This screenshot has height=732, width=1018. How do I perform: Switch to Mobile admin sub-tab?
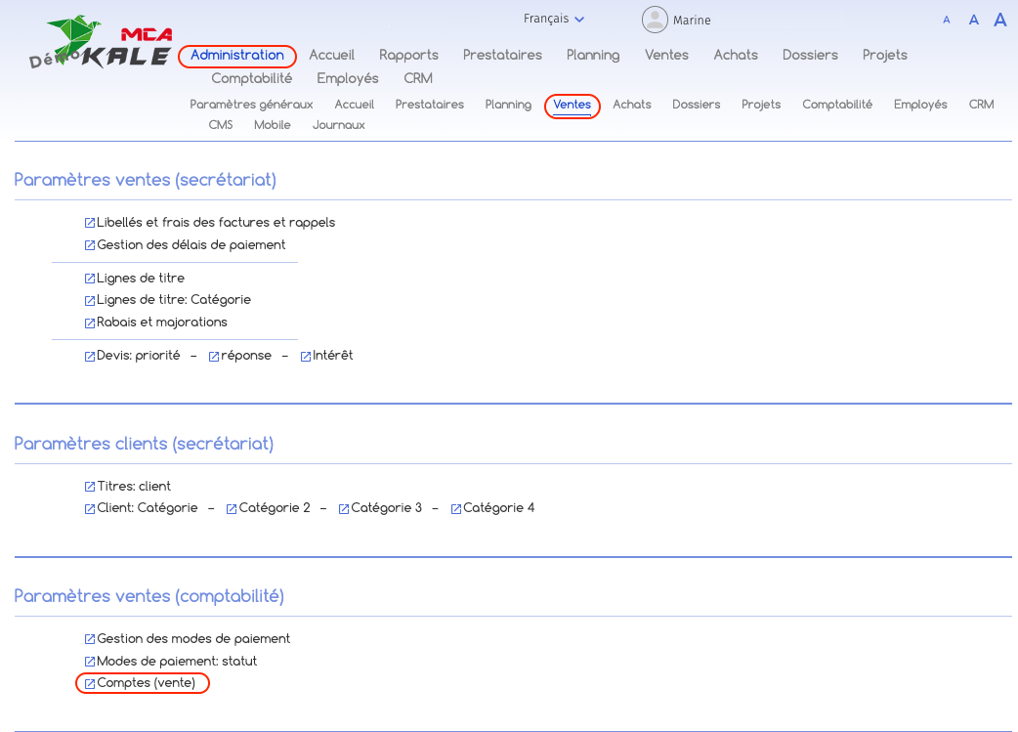click(272, 125)
